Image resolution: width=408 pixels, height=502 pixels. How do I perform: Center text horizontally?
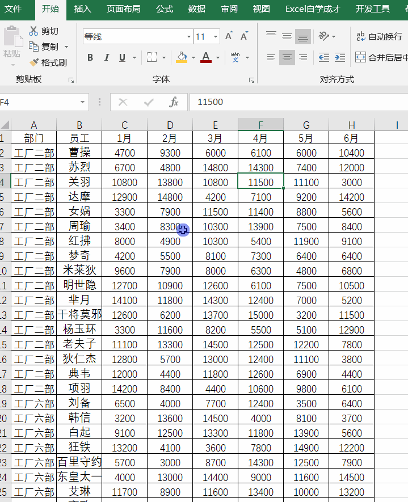[x=287, y=58]
